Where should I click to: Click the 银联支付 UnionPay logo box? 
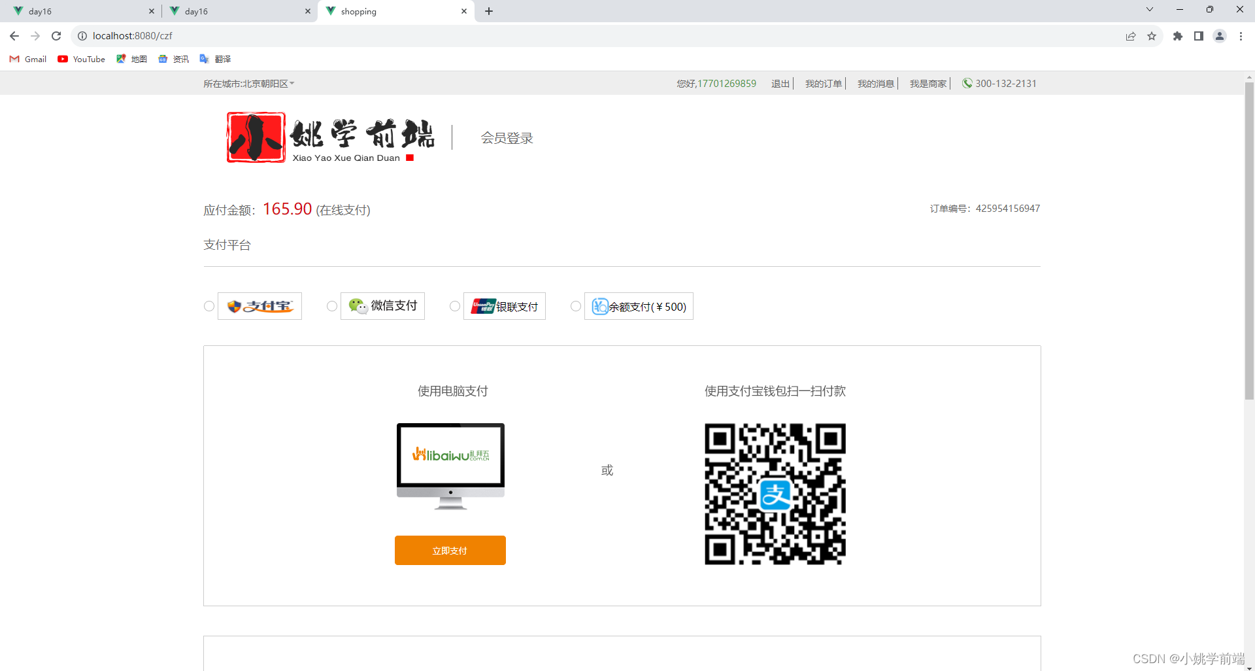[505, 306]
